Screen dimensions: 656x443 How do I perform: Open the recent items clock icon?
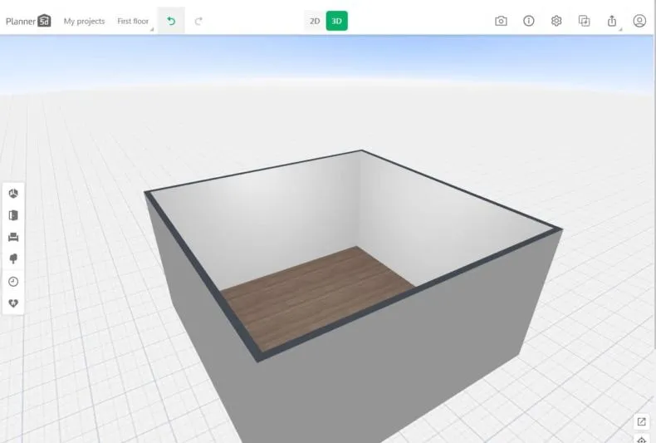tap(13, 282)
